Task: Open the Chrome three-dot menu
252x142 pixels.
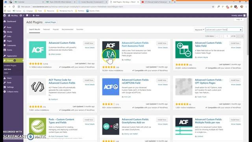Action: click(x=246, y=7)
